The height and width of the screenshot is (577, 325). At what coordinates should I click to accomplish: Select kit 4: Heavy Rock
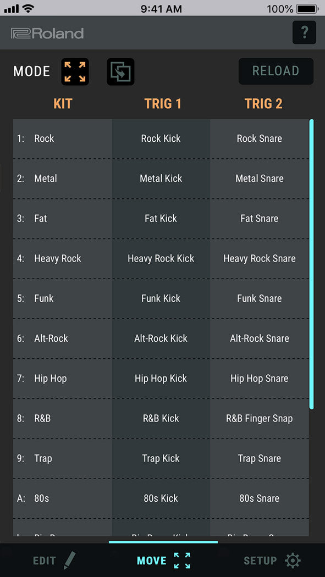coord(62,259)
